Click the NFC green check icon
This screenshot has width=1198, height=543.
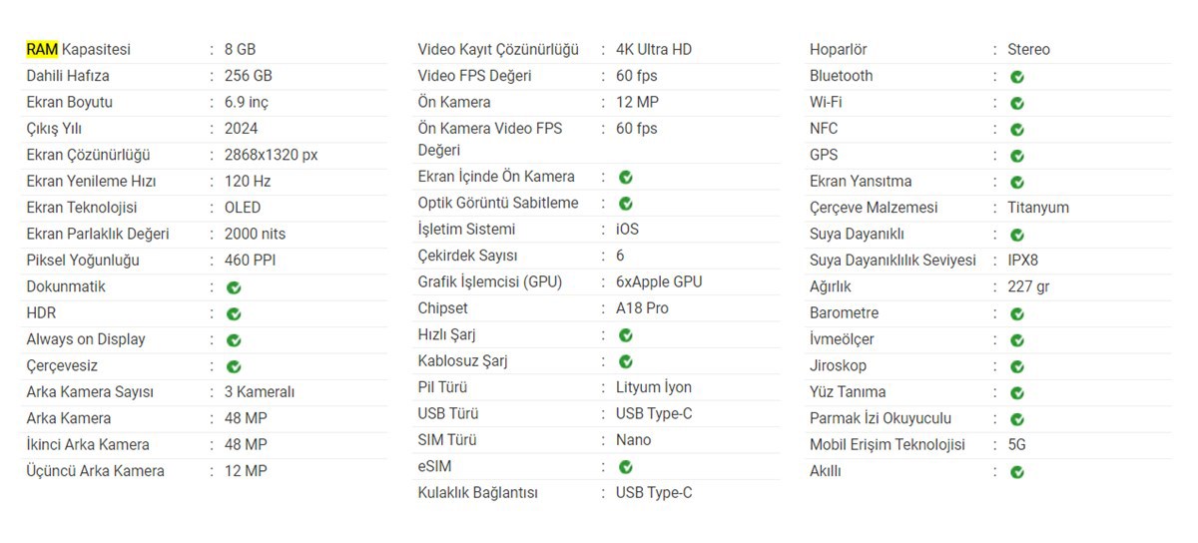pyautogui.click(x=1017, y=130)
